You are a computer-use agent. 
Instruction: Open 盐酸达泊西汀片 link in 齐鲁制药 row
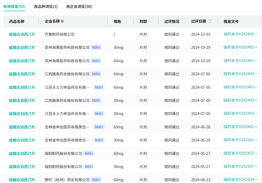[22, 34]
